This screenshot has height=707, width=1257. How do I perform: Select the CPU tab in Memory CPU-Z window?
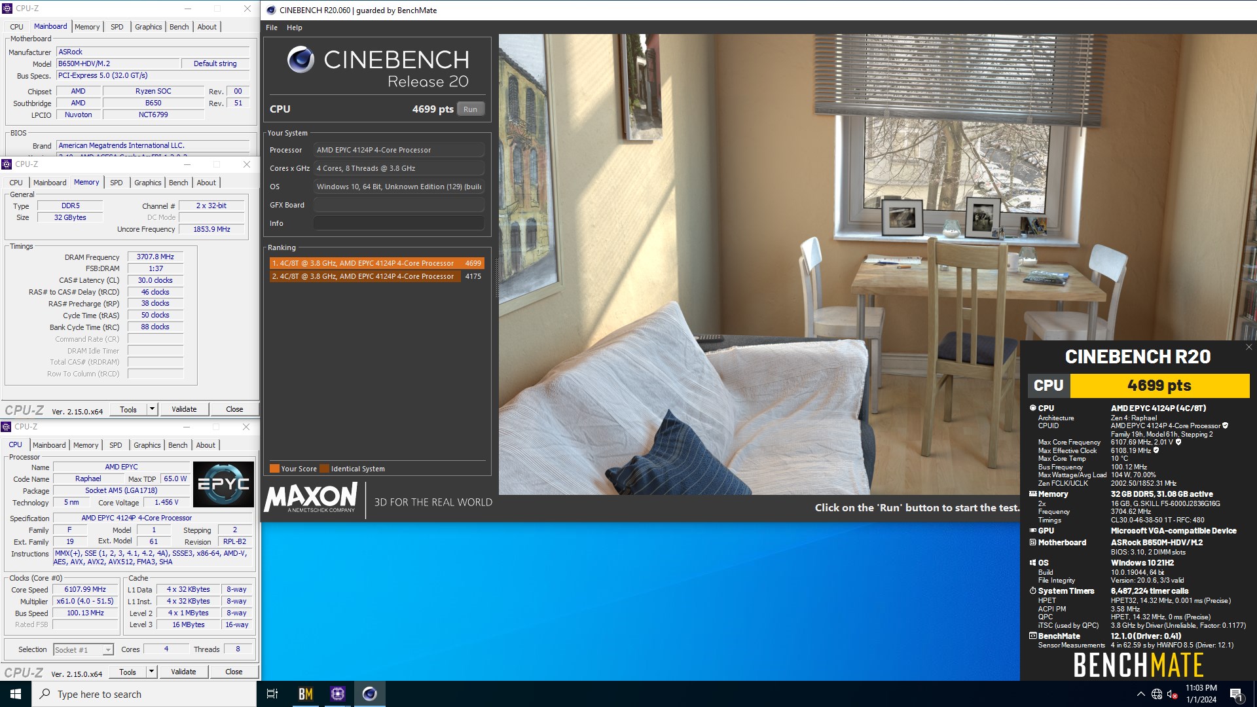pos(16,183)
